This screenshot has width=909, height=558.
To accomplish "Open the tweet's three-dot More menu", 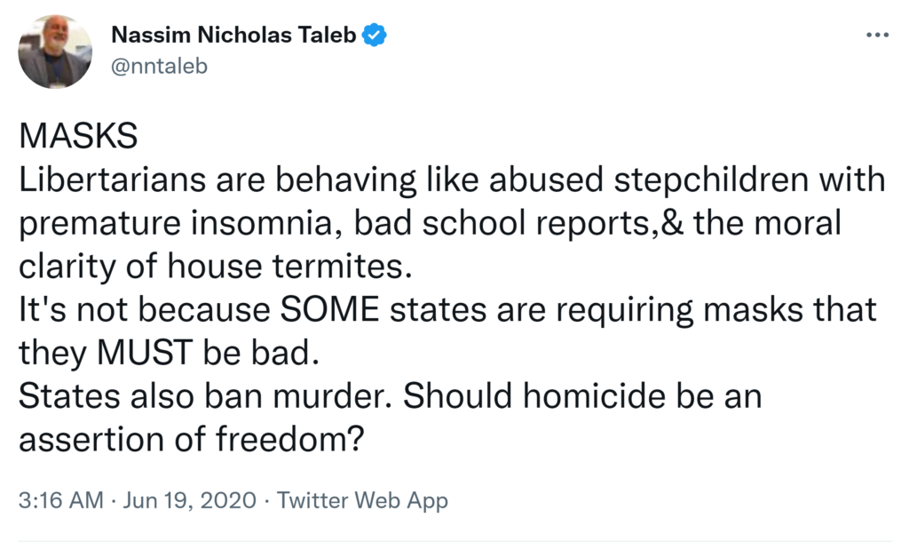I will tap(876, 36).
